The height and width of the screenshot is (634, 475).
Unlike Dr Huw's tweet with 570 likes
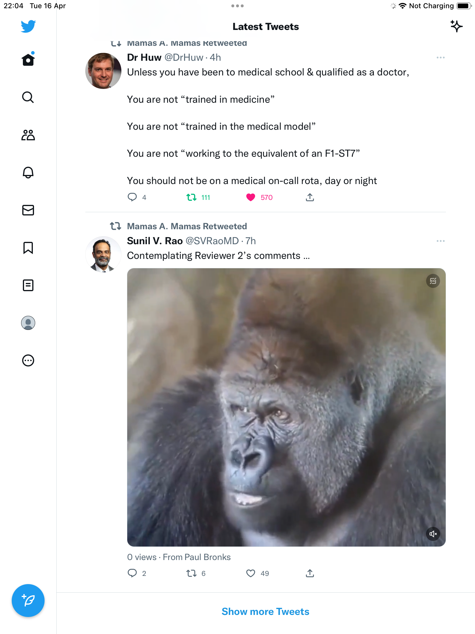(251, 198)
